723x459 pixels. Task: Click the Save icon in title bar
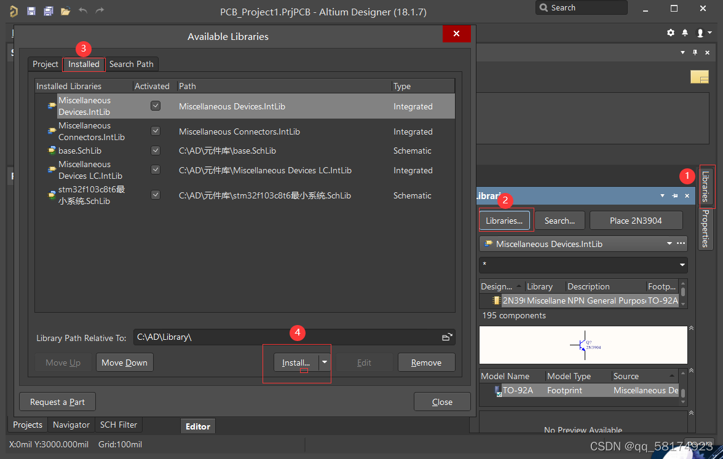(x=31, y=11)
